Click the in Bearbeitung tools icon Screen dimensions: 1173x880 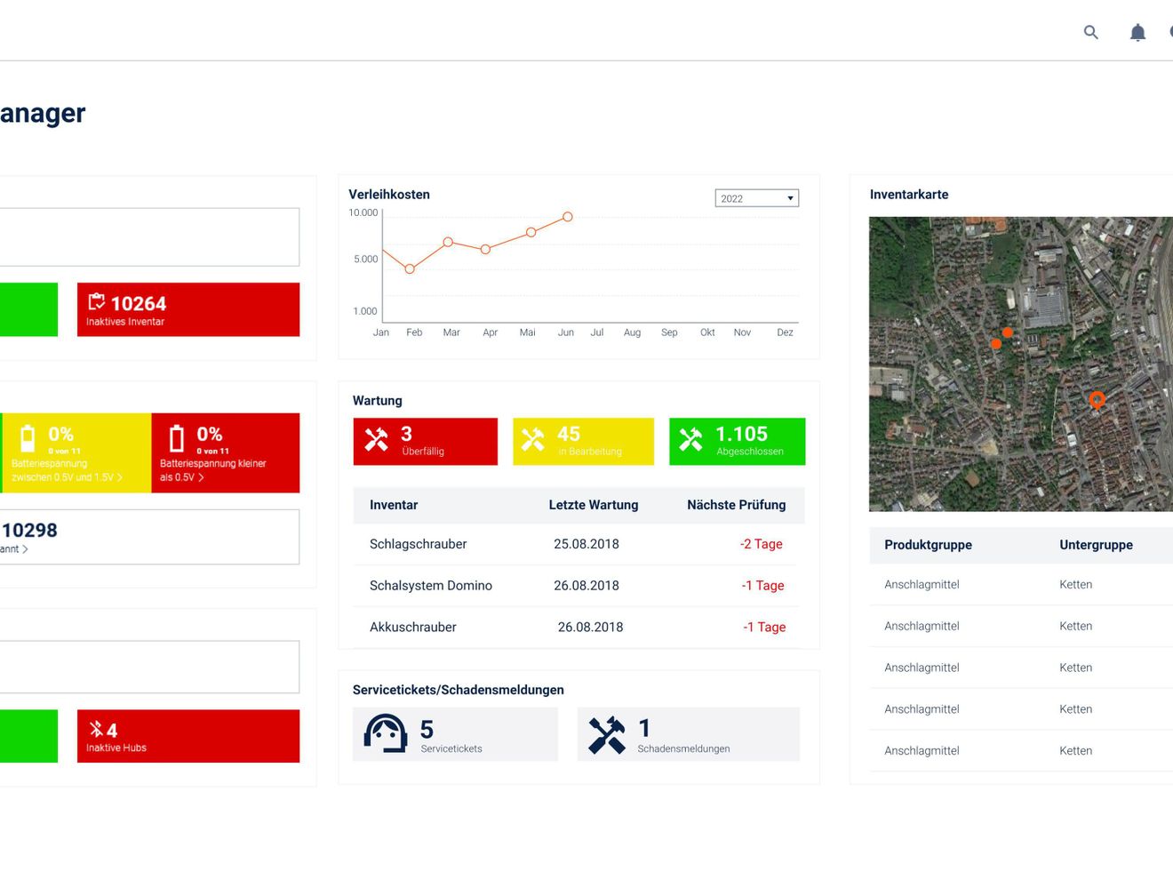[x=533, y=440]
